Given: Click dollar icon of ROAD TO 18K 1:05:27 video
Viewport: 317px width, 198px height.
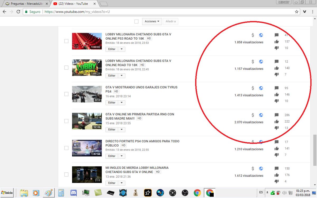Looking at the screenshot, I should pyautogui.click(x=253, y=62).
